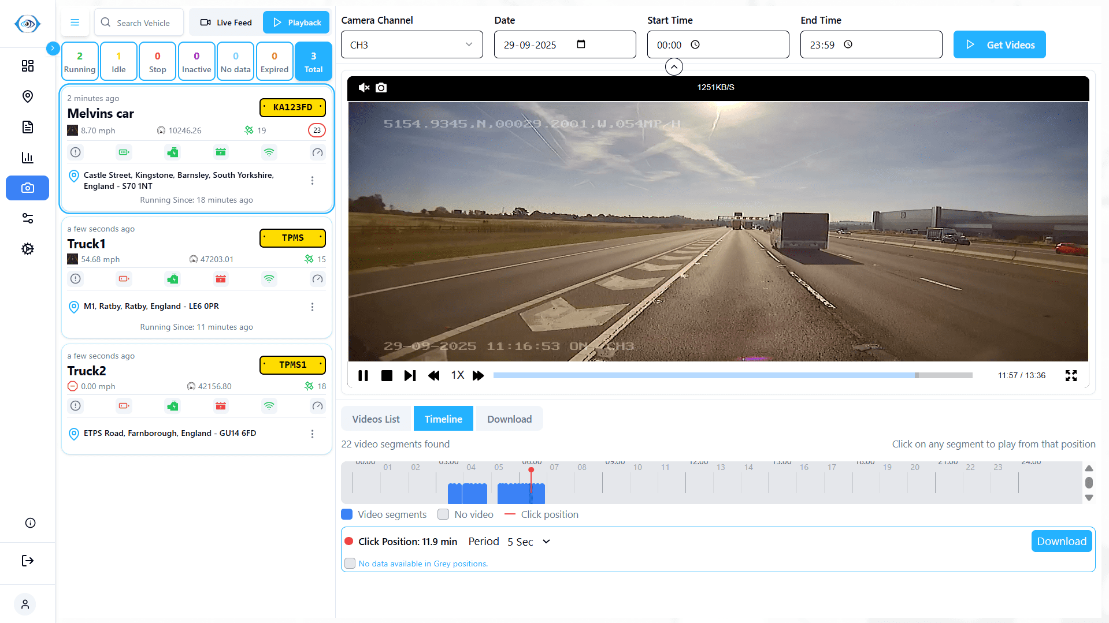This screenshot has width=1109, height=623.
Task: Toggle the Video segments legend checkbox
Action: 347,514
